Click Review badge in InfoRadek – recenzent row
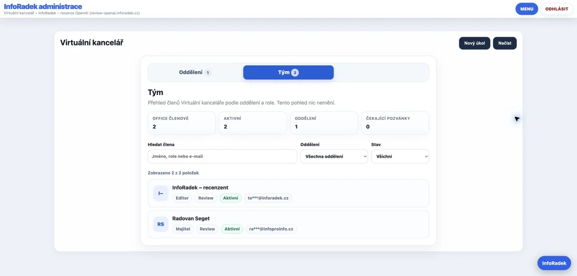 [206, 198]
